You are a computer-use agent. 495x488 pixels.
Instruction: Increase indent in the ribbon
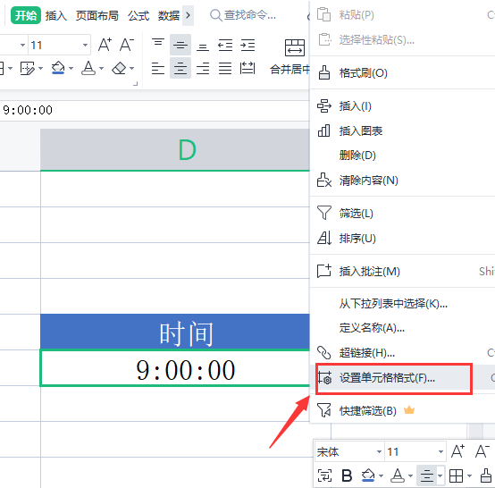(247, 45)
